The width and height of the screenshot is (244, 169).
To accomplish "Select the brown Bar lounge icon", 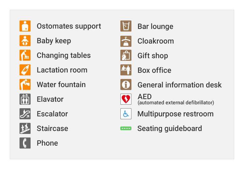I will pos(126,26).
